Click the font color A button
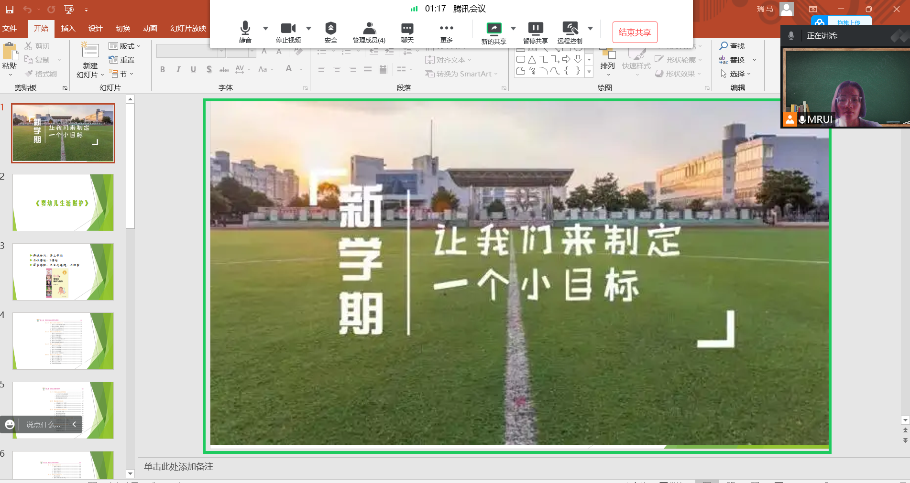 289,69
